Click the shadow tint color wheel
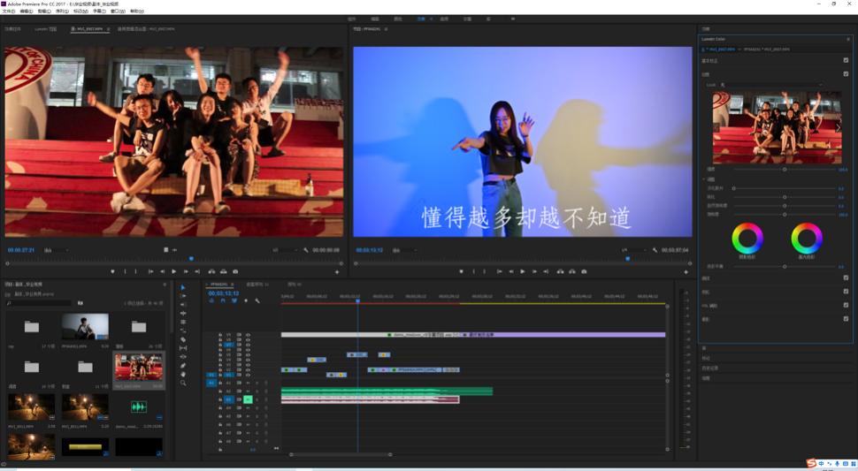 (747, 239)
